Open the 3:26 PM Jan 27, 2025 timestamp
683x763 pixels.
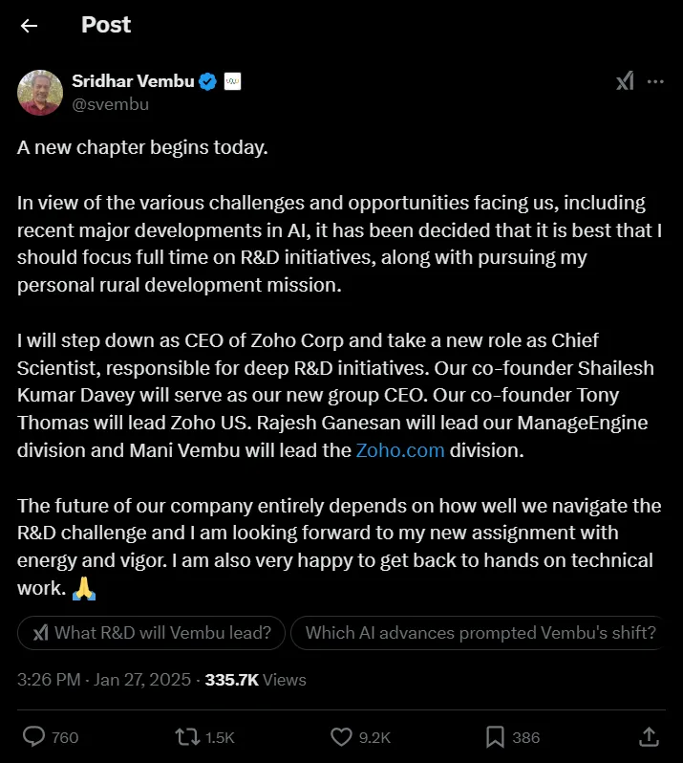click(x=104, y=680)
